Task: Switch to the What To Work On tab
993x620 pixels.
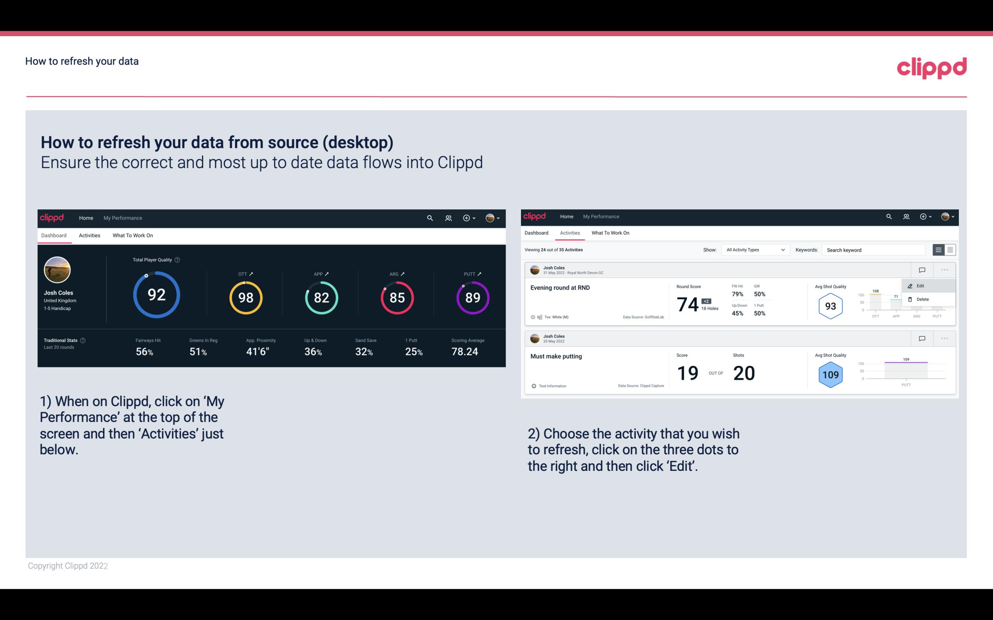Action: tap(133, 235)
